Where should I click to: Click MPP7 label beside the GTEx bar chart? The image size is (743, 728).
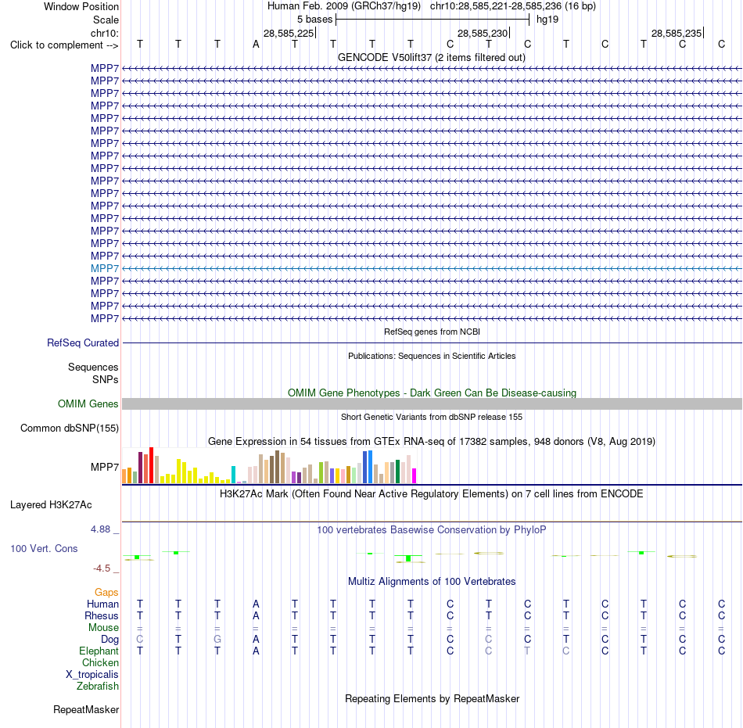coord(105,467)
